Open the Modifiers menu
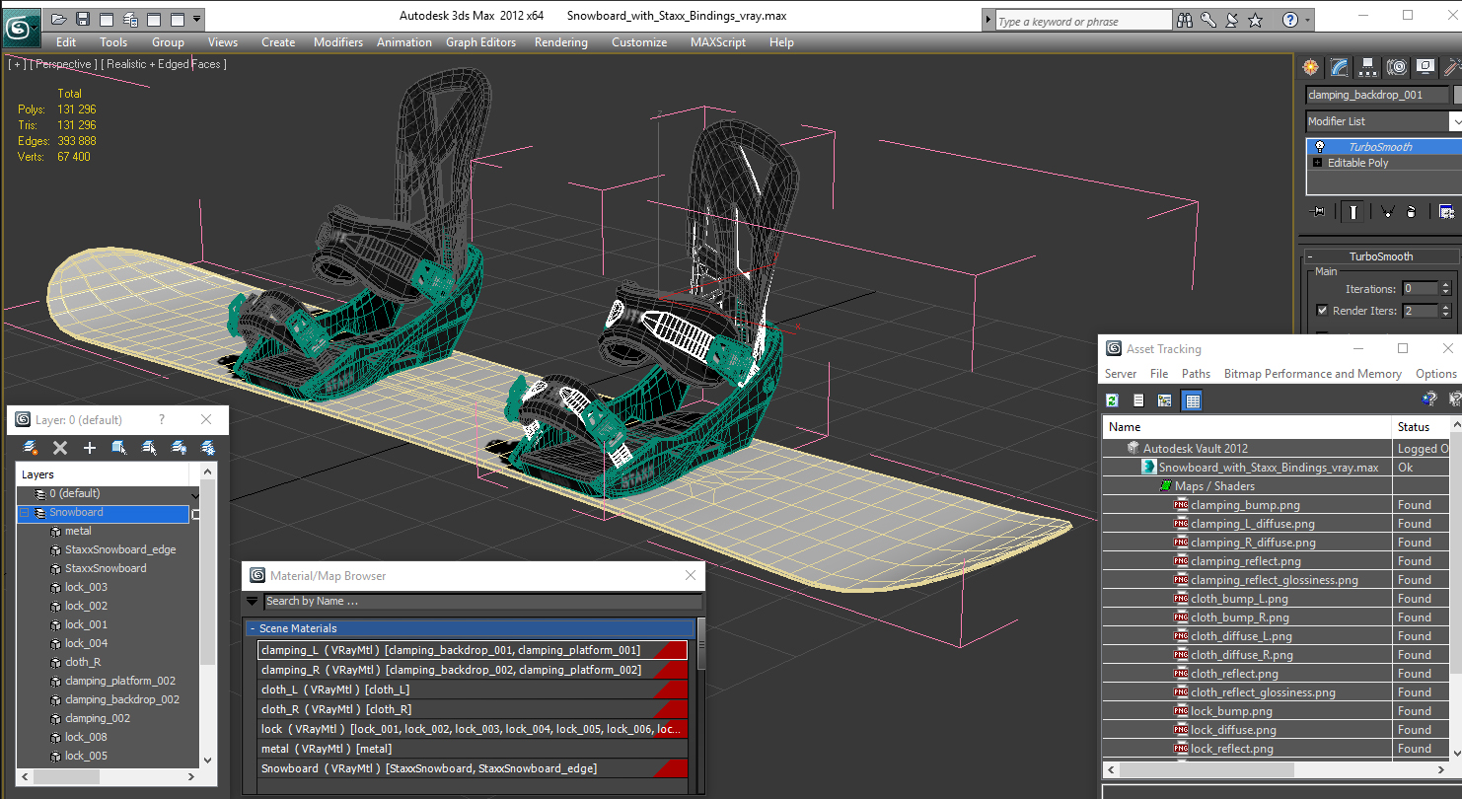Viewport: 1462px width, 799px height. tap(338, 42)
